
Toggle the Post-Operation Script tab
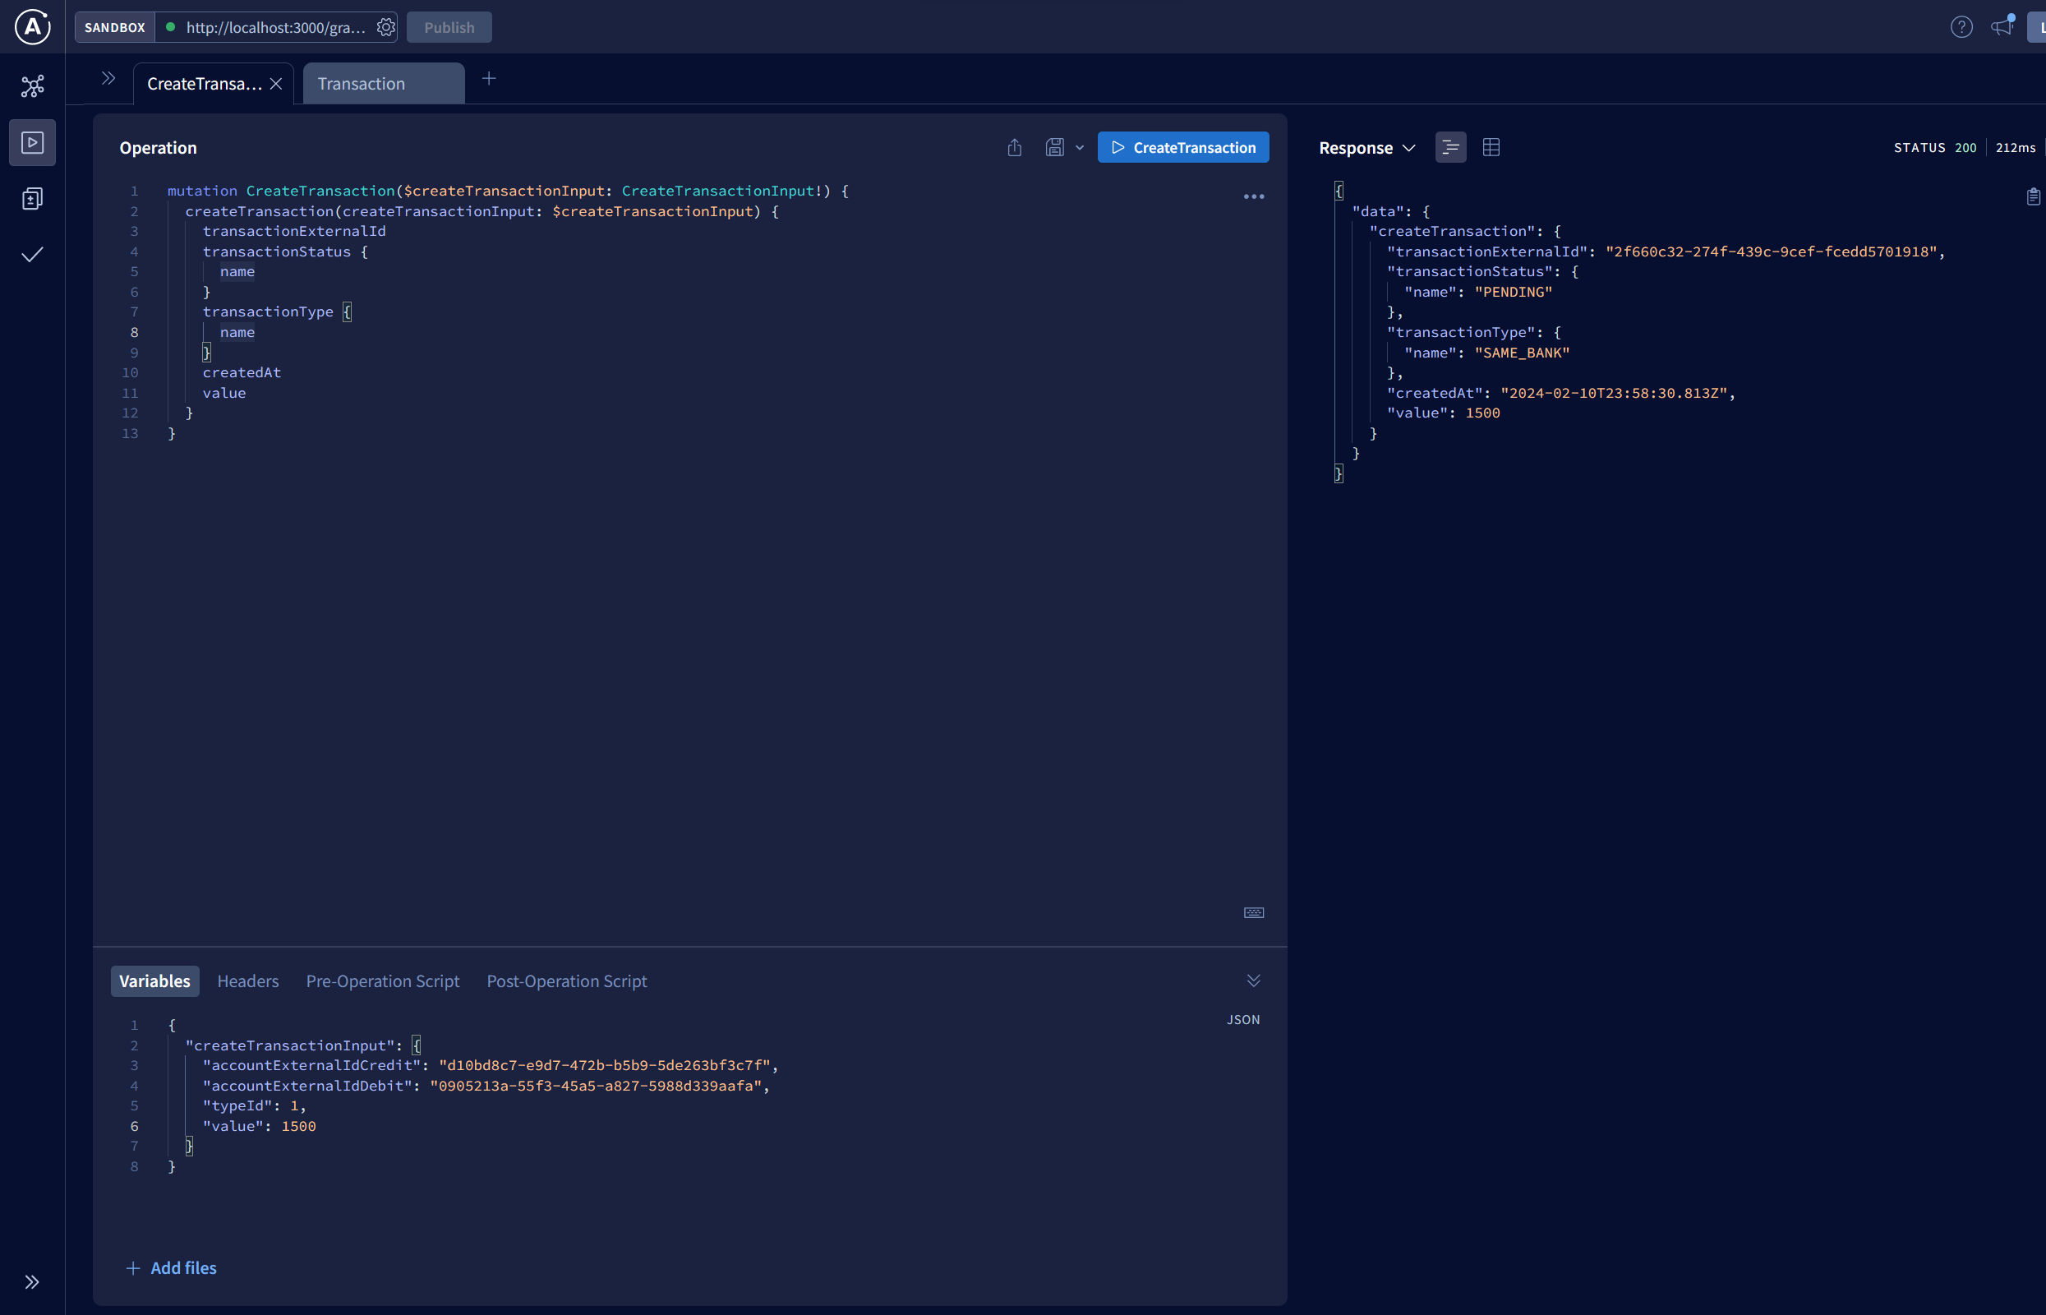coord(567,980)
